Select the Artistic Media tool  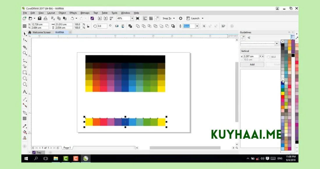(x=25, y=67)
